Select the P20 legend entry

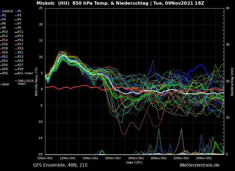point(5,53)
